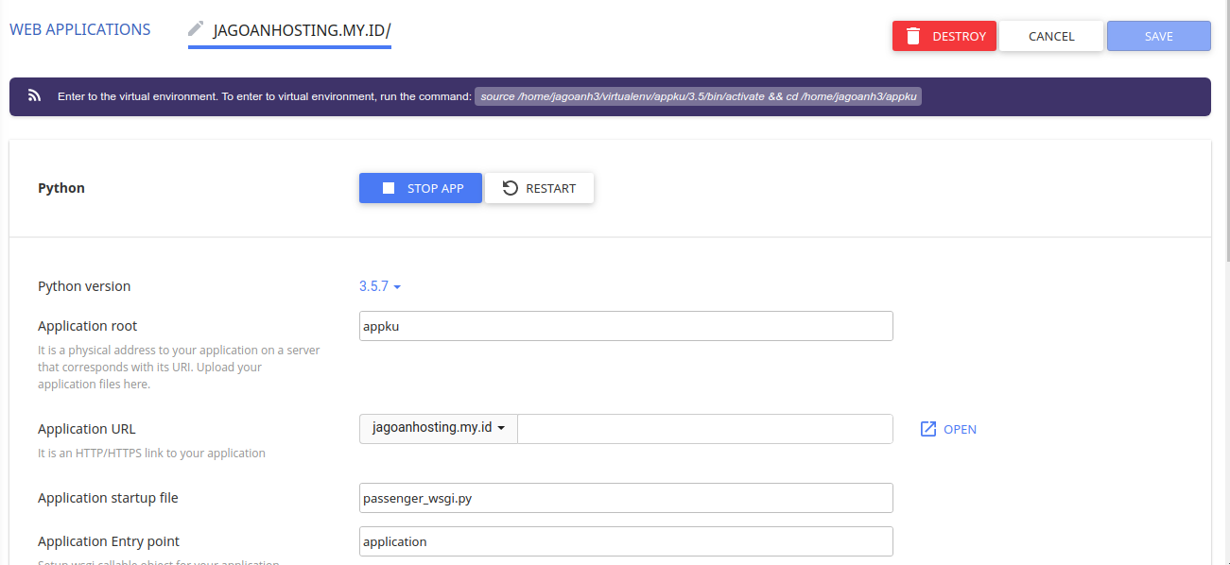The height and width of the screenshot is (565, 1230).
Task: Click the external link open icon
Action: 928,429
